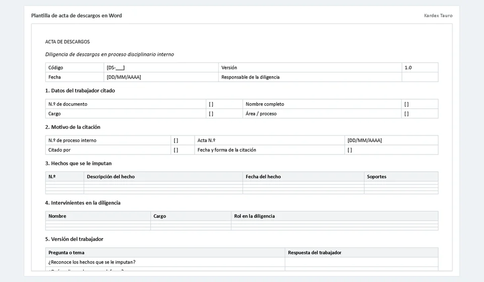
Task: Click the 'Soportes' column header
Action: 401,177
